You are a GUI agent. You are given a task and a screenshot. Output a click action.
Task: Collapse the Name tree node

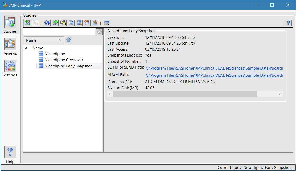26,48
